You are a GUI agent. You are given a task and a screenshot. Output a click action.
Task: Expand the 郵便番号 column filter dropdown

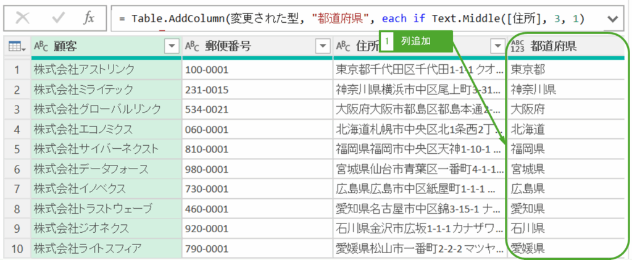point(323,46)
